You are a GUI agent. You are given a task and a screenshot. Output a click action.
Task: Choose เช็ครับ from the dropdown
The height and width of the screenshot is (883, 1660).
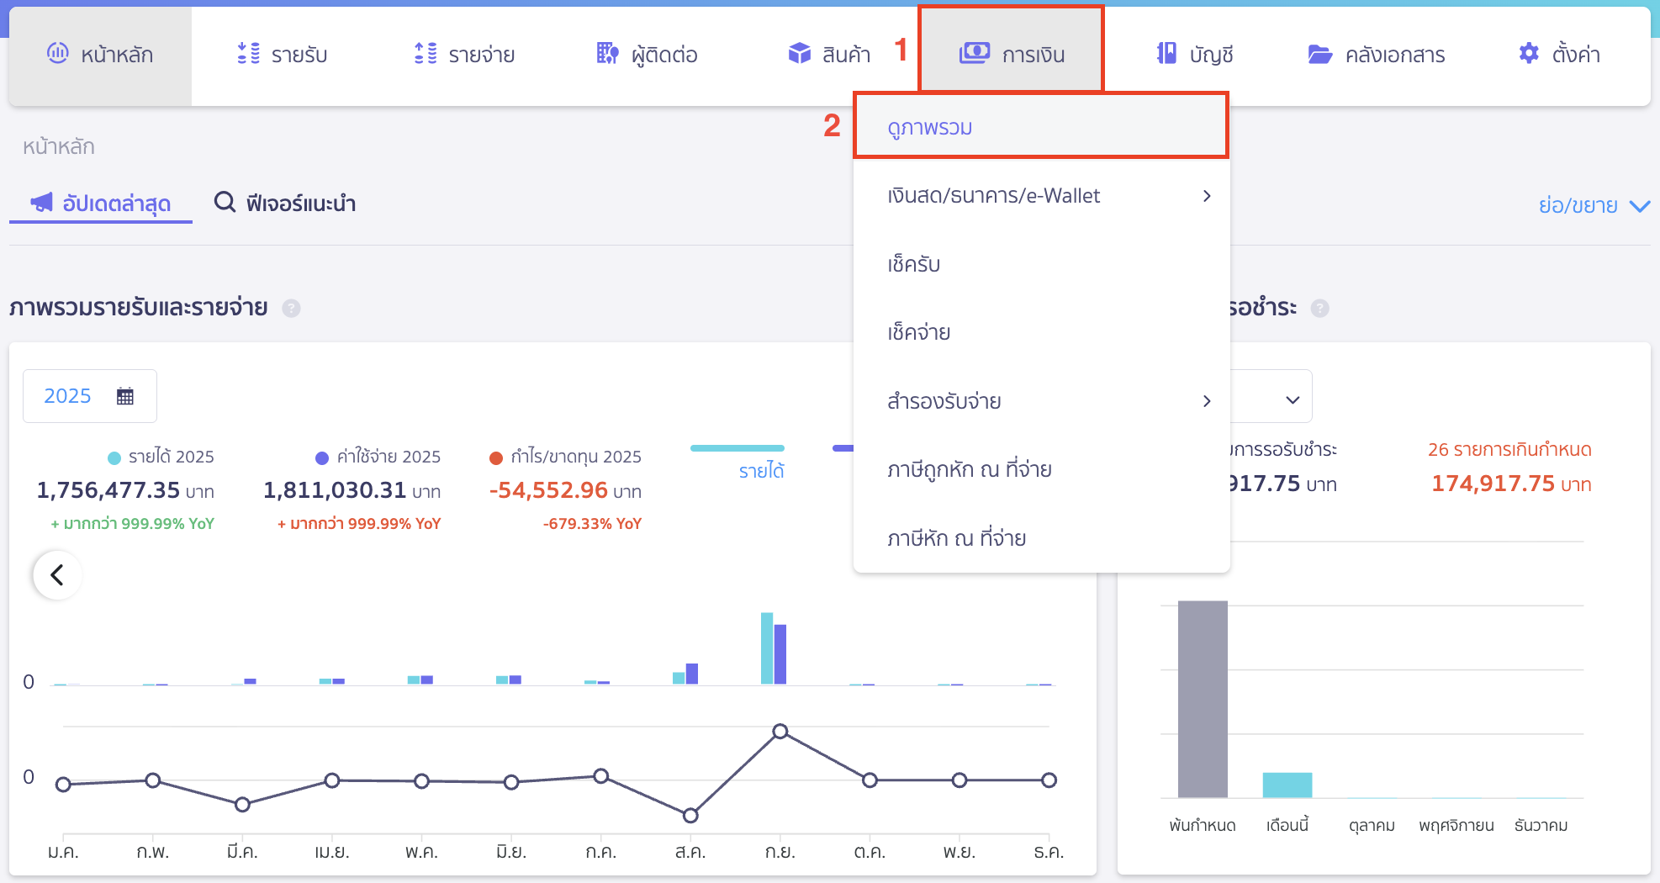click(x=1041, y=264)
